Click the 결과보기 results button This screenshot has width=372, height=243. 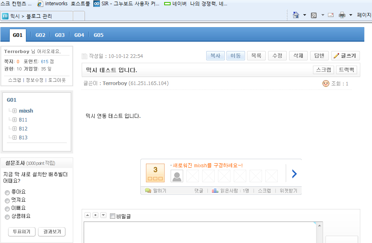click(x=52, y=232)
